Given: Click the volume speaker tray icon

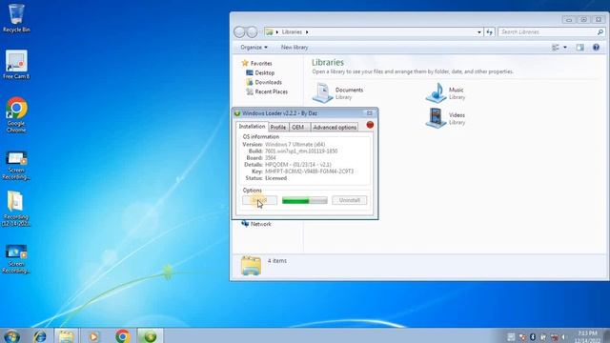Looking at the screenshot, I should (x=563, y=336).
